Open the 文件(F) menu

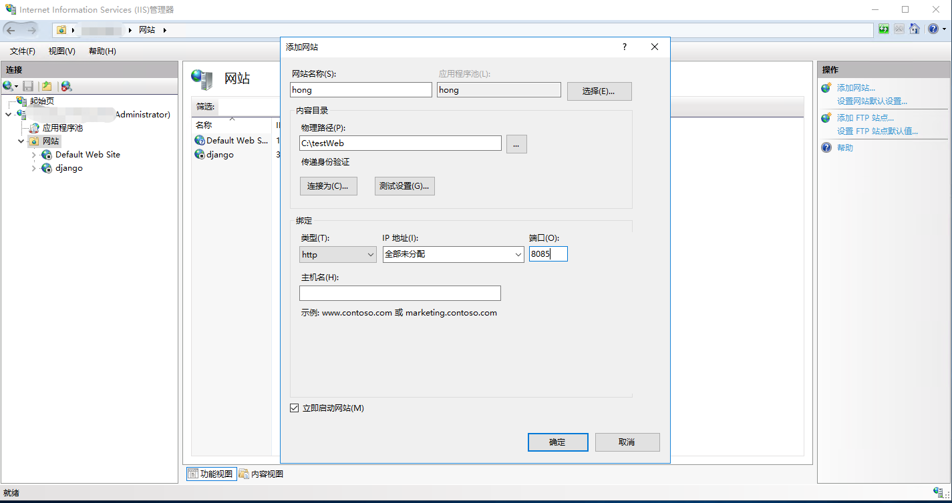click(x=23, y=51)
